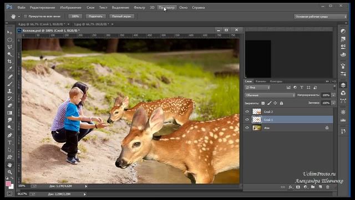Toggle lock position icon
Viewport: 355px width, 200px height.
pyautogui.click(x=275, y=103)
